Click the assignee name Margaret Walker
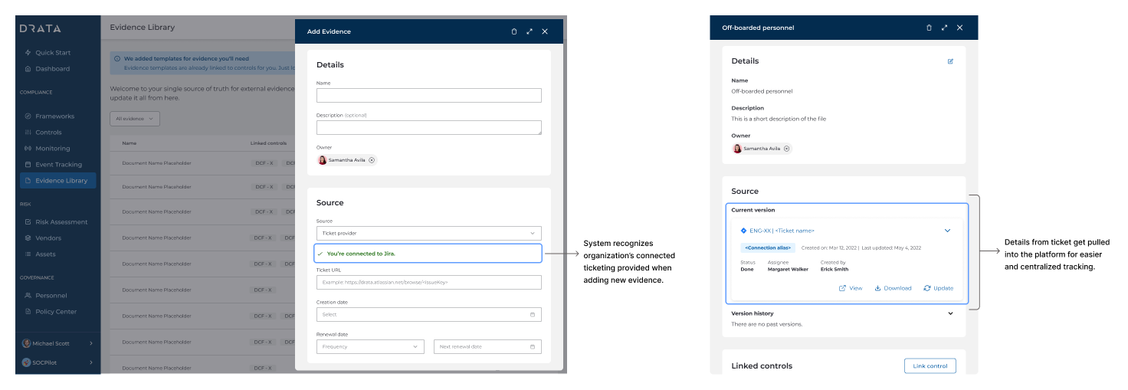The height and width of the screenshot is (390, 1128). point(788,270)
